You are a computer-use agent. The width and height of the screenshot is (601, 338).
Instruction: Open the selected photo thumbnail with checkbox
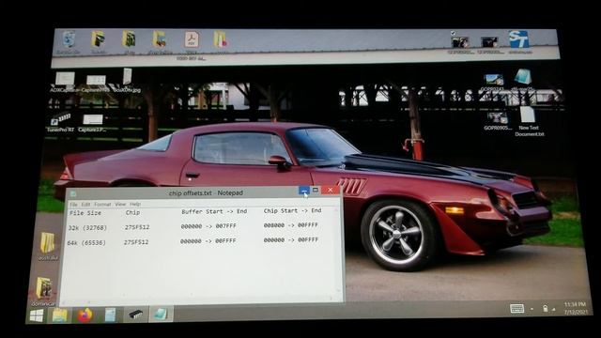tap(460, 43)
